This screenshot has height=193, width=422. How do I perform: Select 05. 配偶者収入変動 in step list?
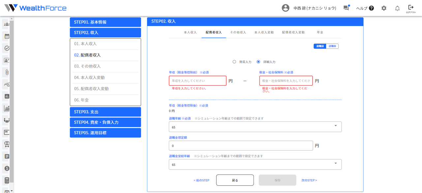click(x=105, y=89)
